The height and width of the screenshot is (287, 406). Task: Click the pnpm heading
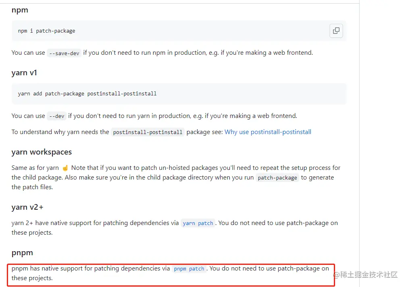click(x=22, y=253)
